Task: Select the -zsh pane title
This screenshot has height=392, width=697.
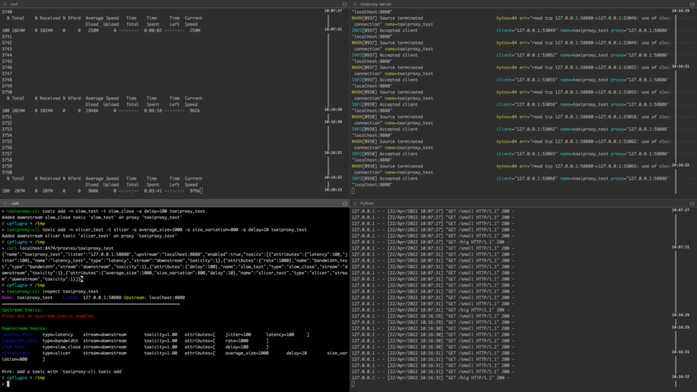Action: pyautogui.click(x=15, y=203)
